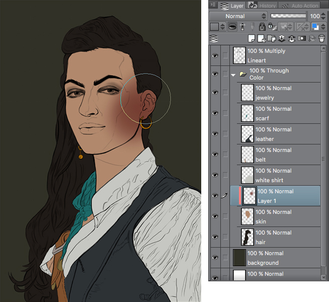This screenshot has height=302, width=329.
Task: Click the Lock Layer padlock icon
Action: pos(262,27)
